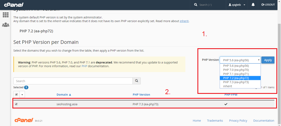Choose inherit option from version list
This screenshot has width=281, height=126.
click(240, 86)
